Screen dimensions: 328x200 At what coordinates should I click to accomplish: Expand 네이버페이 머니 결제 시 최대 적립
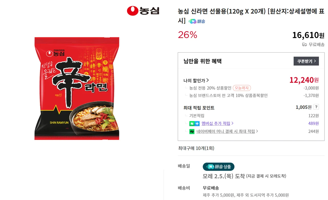[227, 131]
